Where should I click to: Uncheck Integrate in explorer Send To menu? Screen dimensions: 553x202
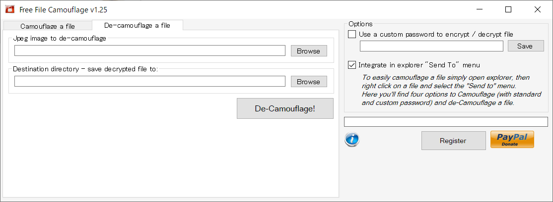point(352,65)
